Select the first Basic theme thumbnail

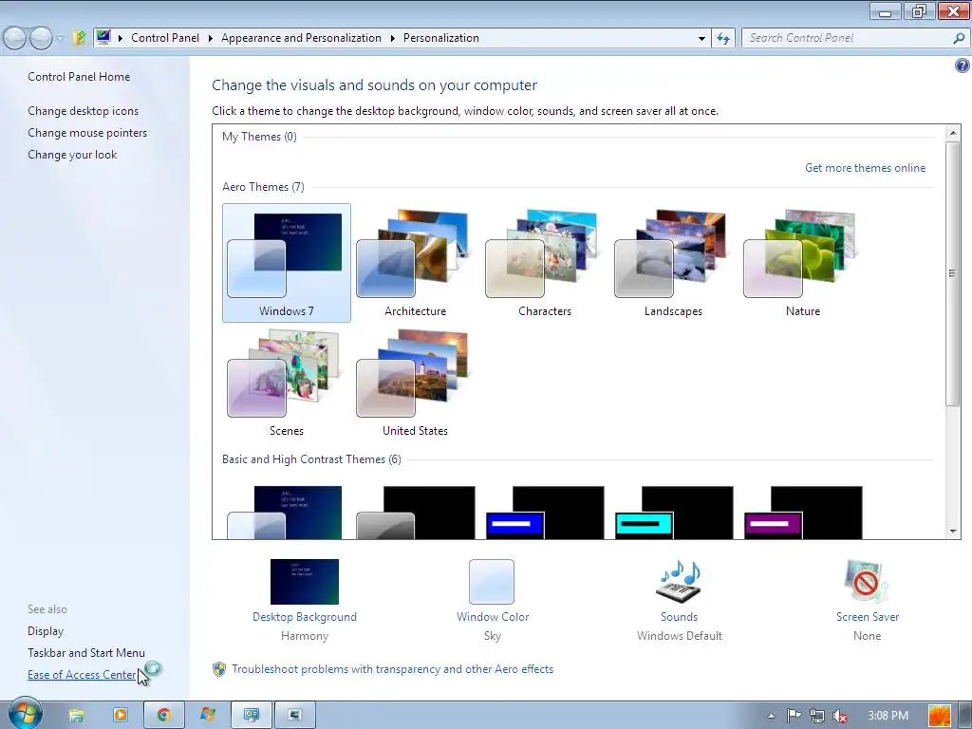point(287,512)
